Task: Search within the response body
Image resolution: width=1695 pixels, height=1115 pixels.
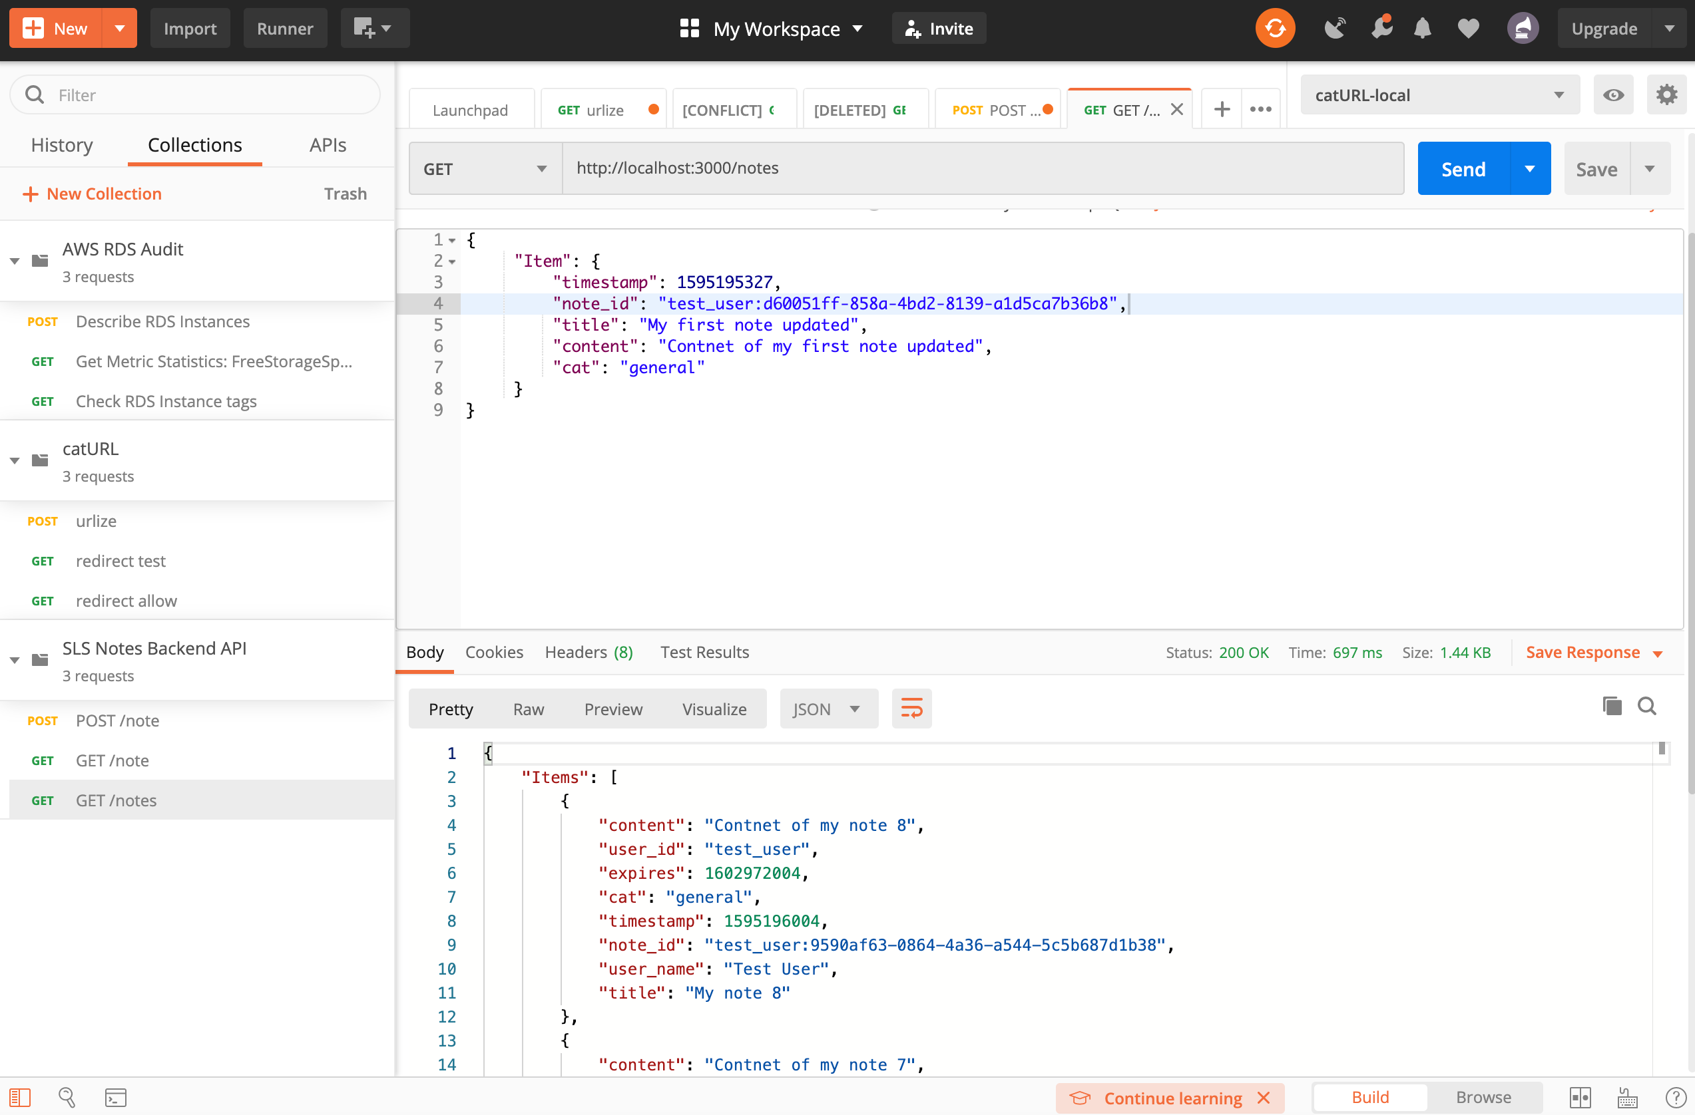Action: pyautogui.click(x=1646, y=705)
